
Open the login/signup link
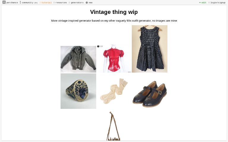tap(217, 3)
